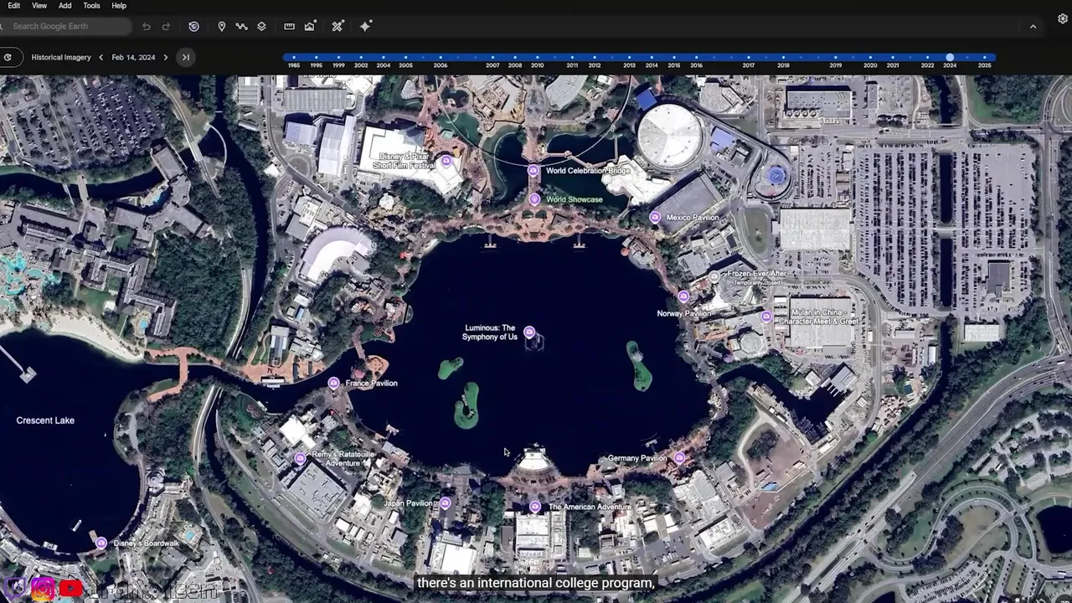Click the Disney & Pixar Short Film Festival pin
This screenshot has width=1072, height=603.
(x=446, y=161)
